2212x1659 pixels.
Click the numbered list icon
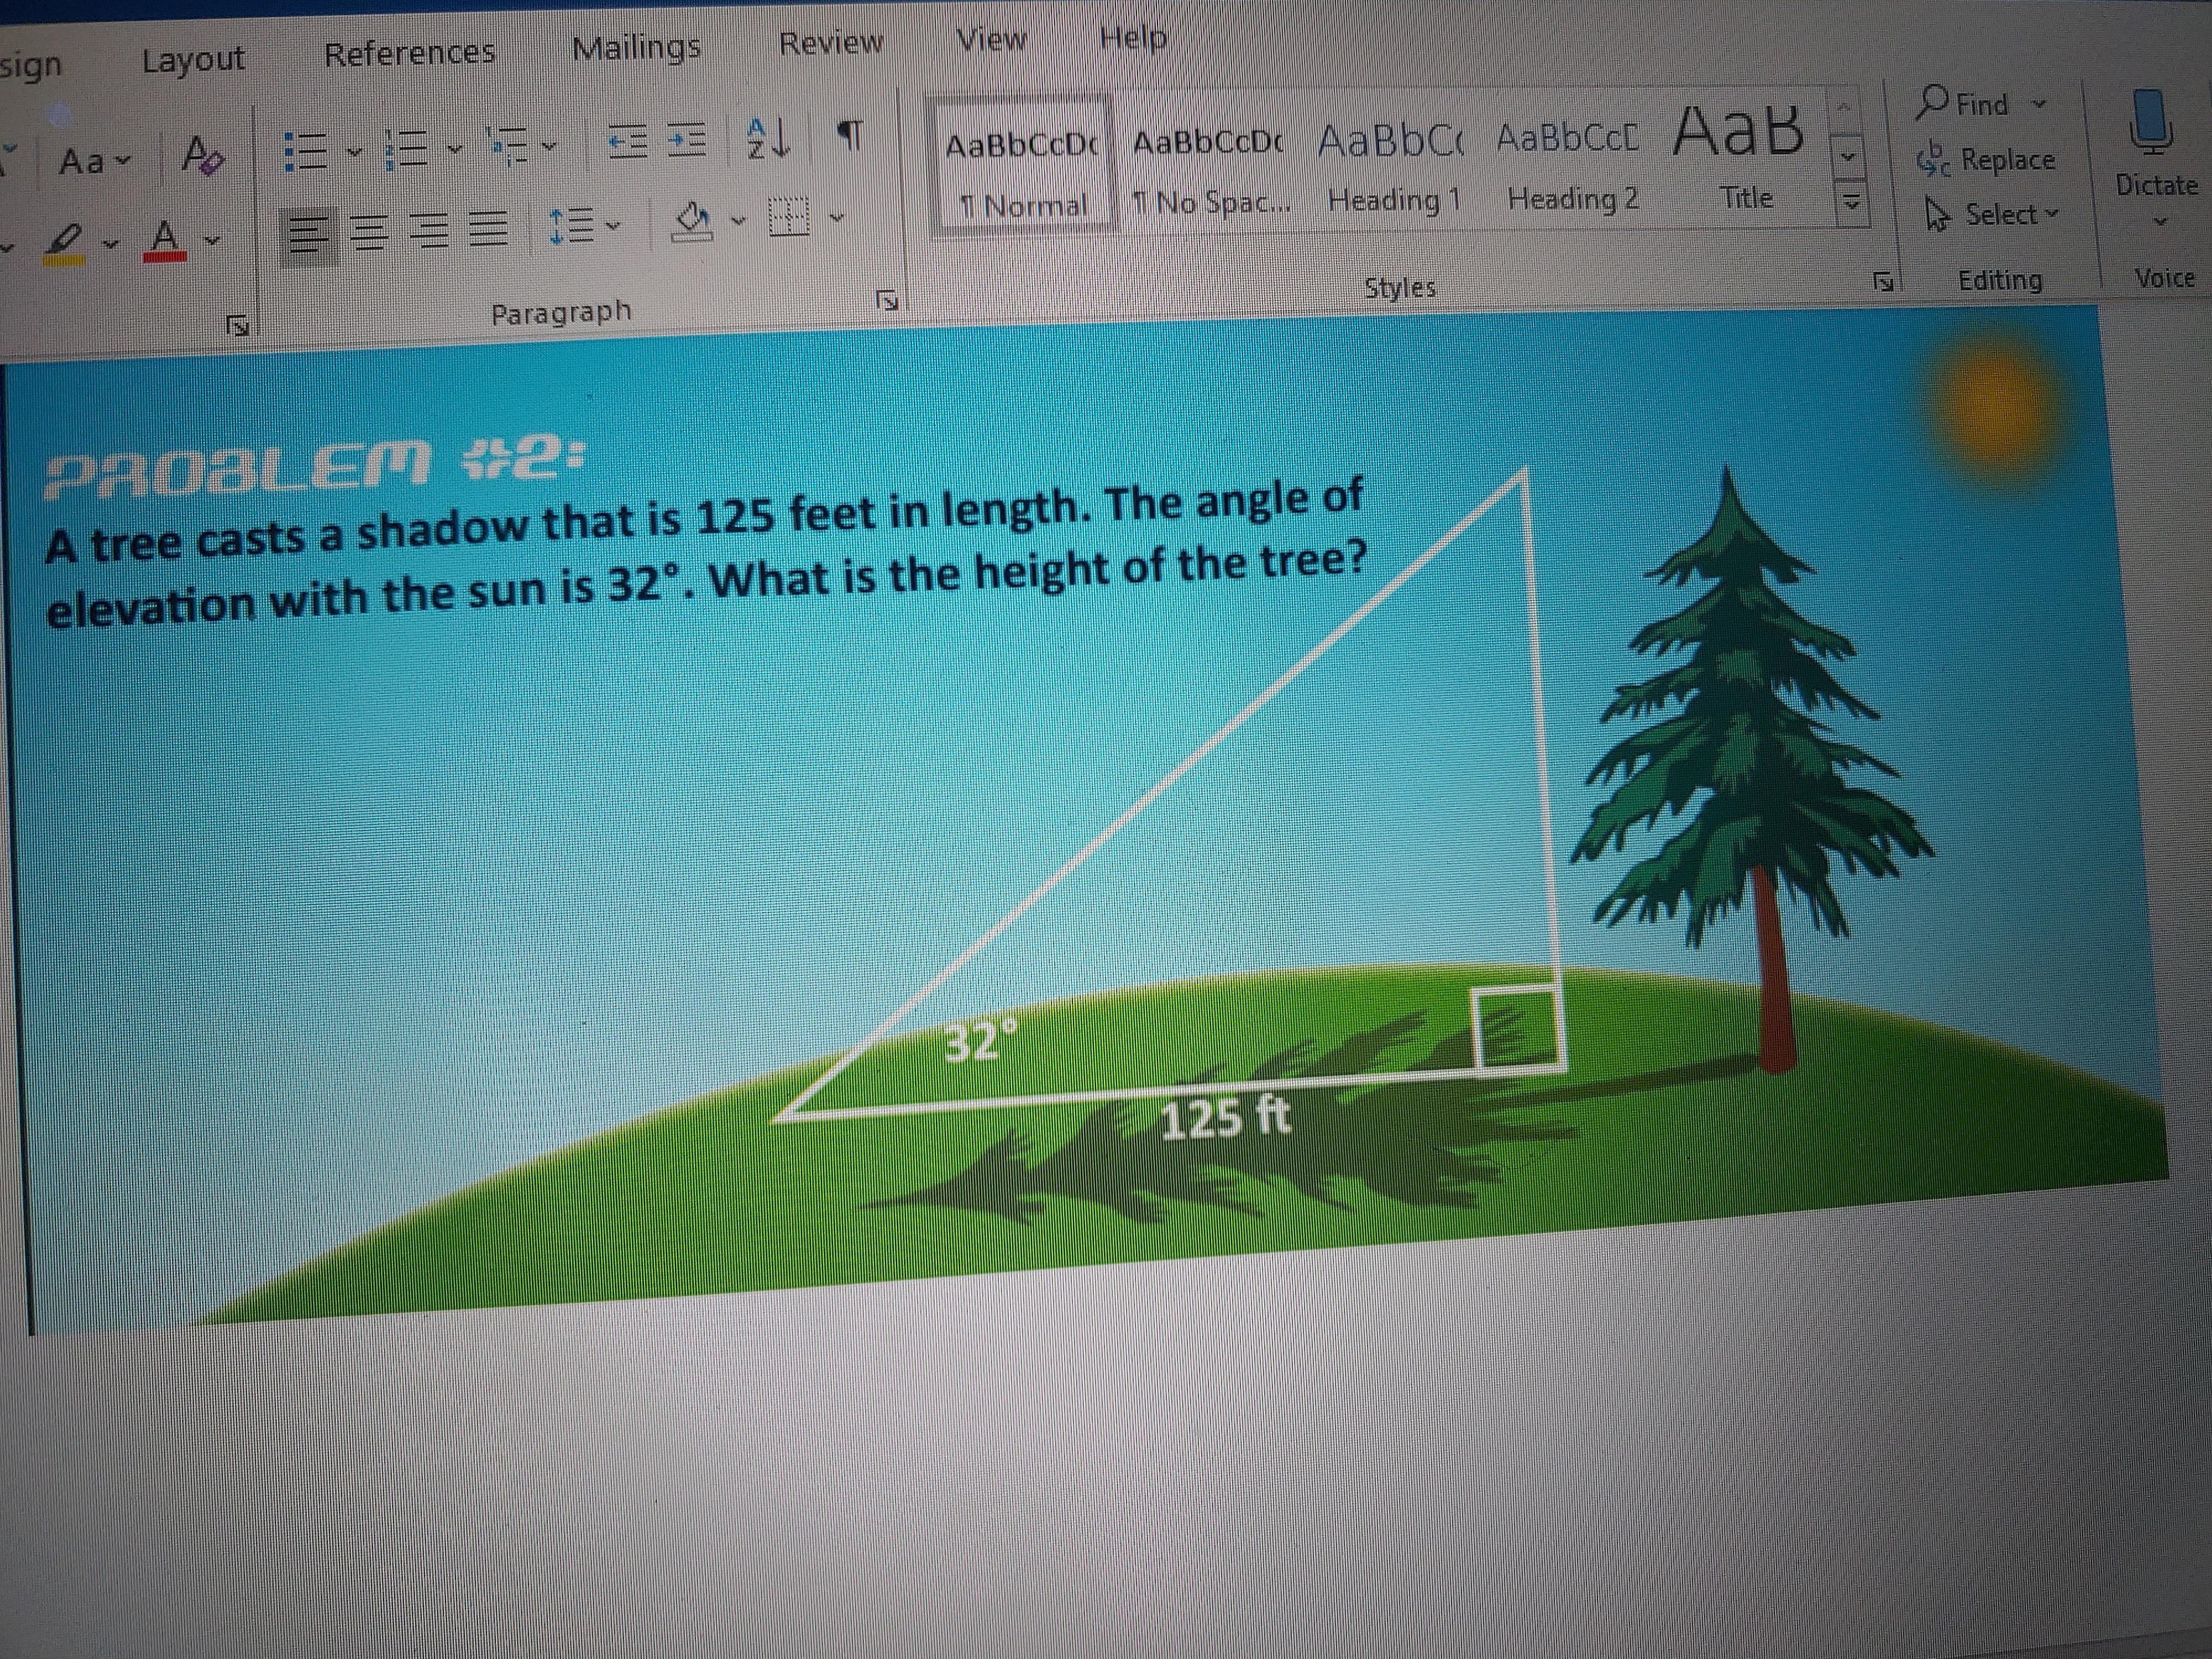click(405, 150)
